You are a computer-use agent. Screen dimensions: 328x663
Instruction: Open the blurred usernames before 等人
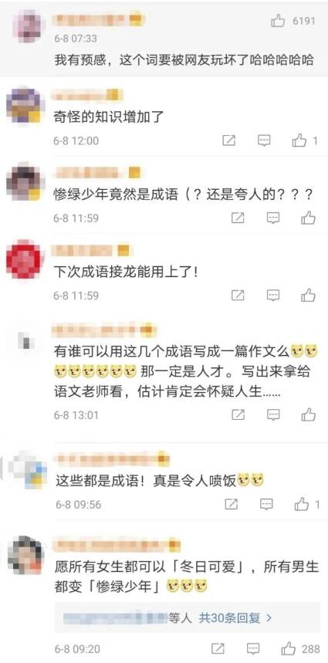tap(116, 618)
